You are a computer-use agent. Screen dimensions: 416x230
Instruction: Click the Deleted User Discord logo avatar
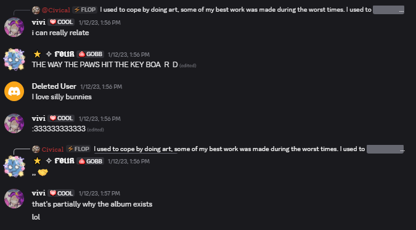coord(14,91)
